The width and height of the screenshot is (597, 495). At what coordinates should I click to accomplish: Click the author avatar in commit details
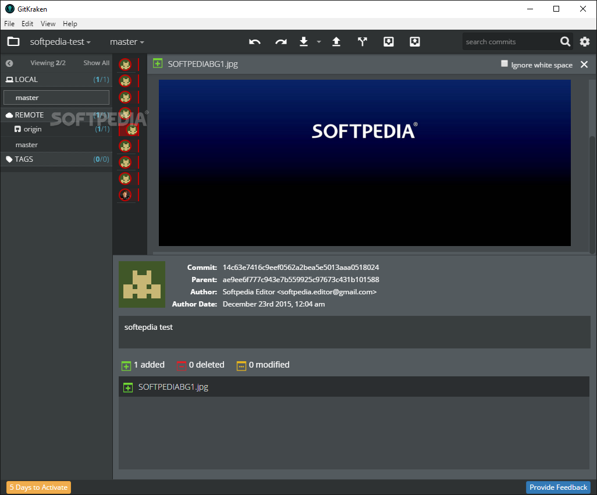[141, 284]
